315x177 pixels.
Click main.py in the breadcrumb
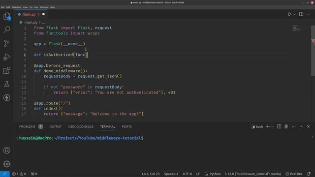pyautogui.click(x=31, y=22)
